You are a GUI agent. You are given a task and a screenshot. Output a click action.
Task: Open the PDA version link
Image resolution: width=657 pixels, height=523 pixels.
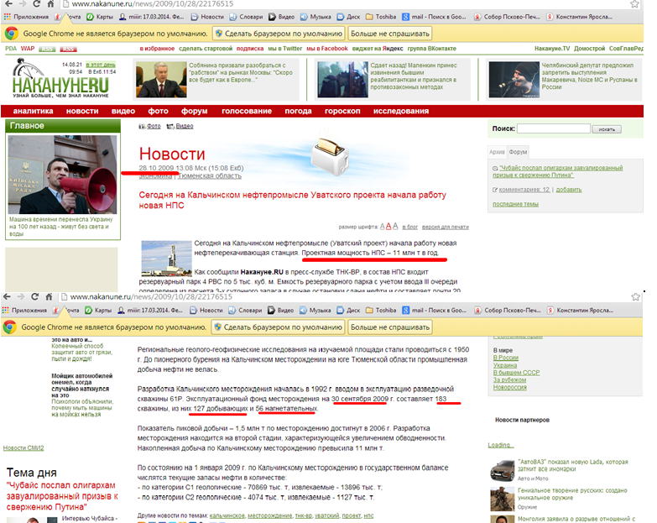point(10,49)
